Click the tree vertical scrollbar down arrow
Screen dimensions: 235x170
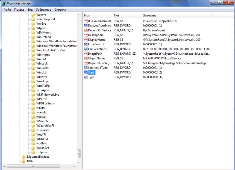pos(78,162)
